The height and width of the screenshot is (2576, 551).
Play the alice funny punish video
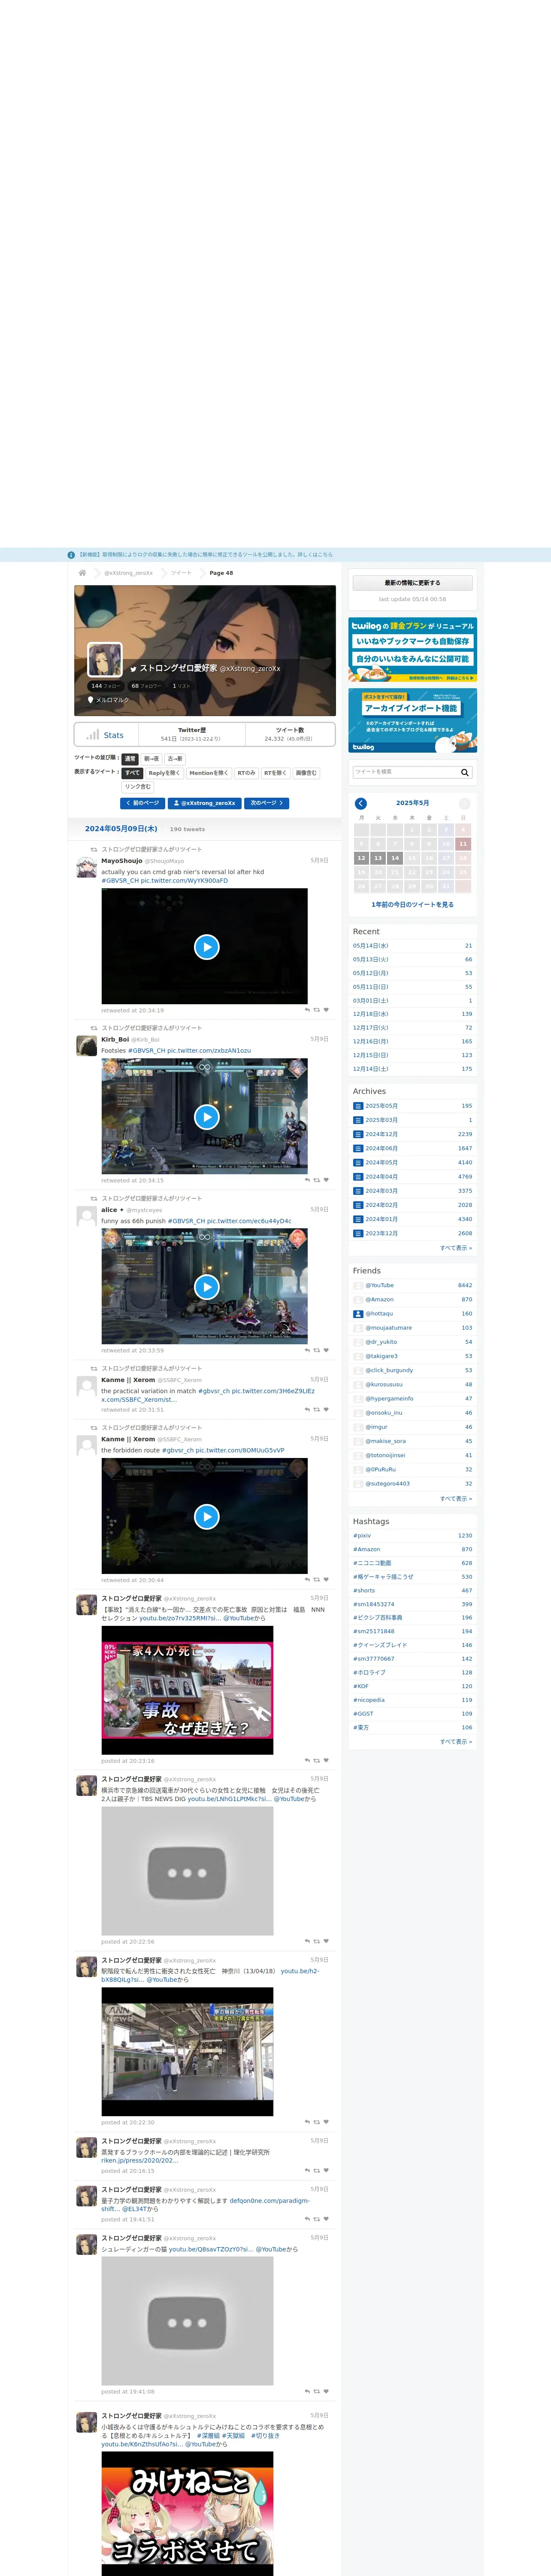point(207,1287)
